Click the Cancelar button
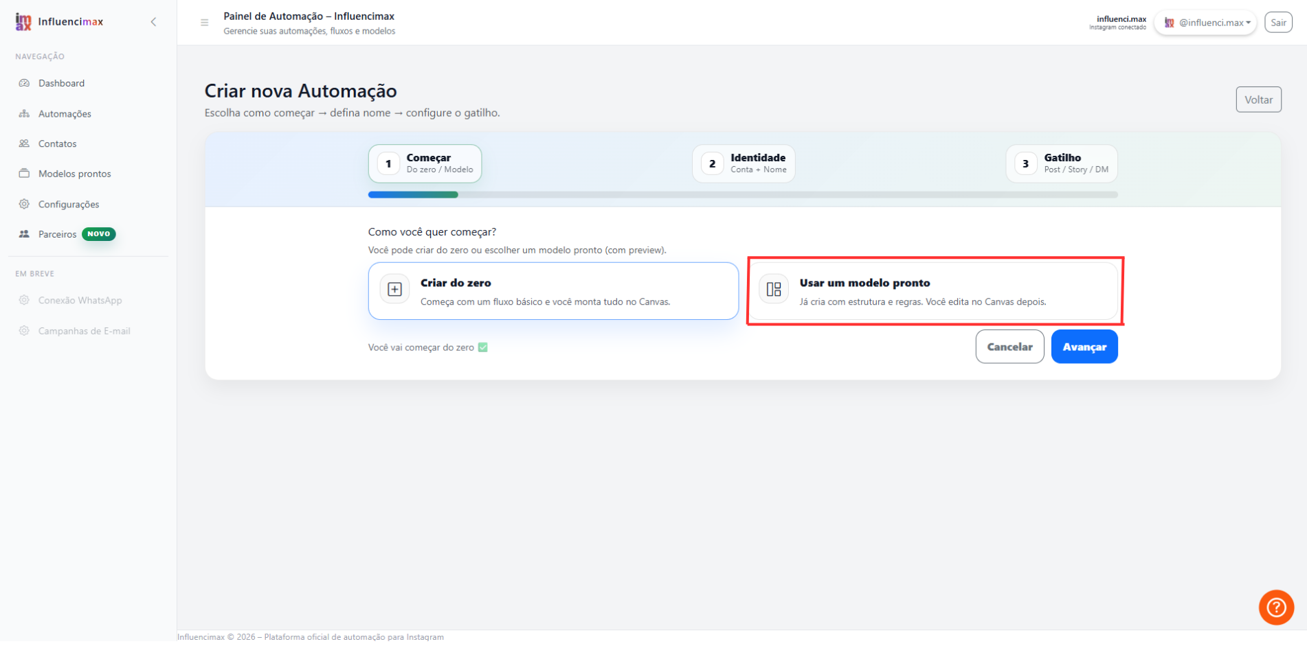 point(1009,347)
